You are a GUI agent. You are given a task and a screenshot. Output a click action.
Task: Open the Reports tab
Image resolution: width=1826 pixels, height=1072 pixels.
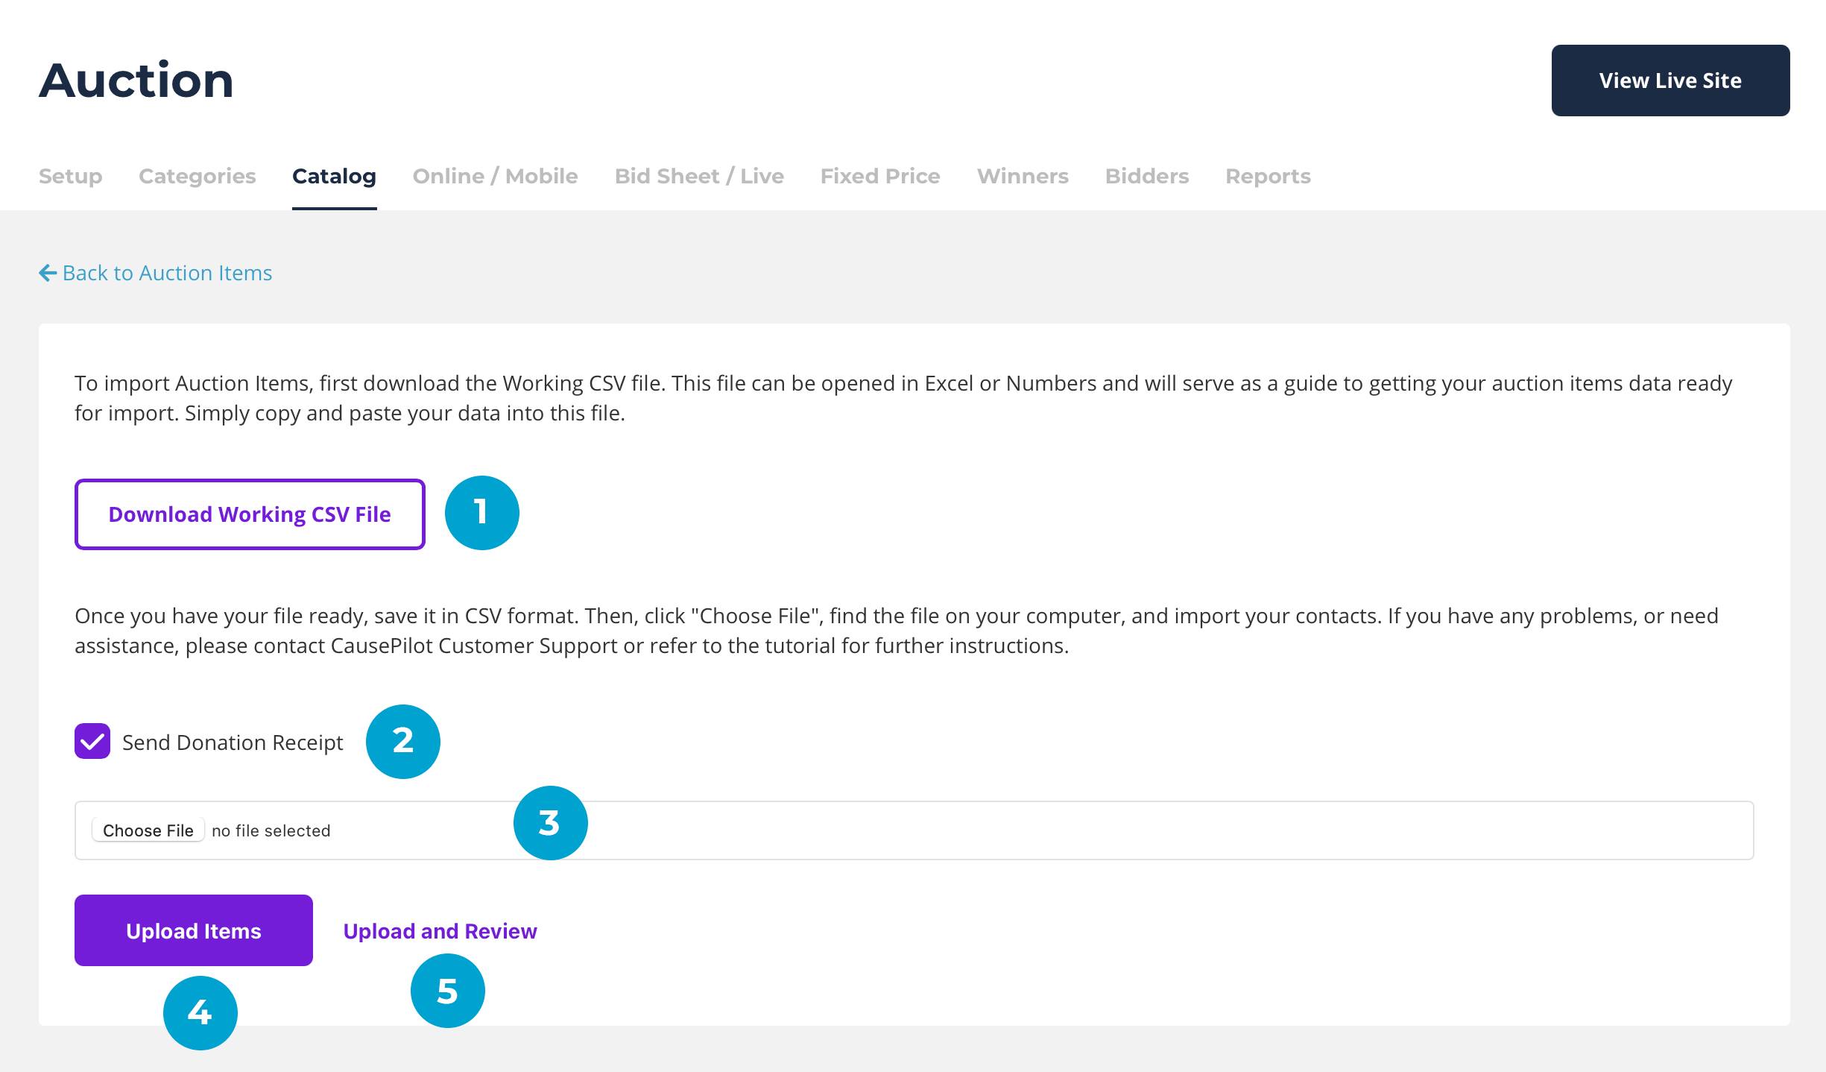pyautogui.click(x=1267, y=176)
